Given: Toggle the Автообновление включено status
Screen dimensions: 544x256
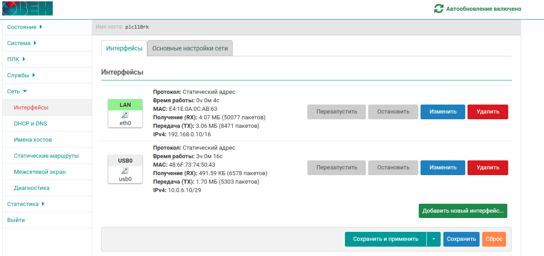Looking at the screenshot, I should (484, 8).
